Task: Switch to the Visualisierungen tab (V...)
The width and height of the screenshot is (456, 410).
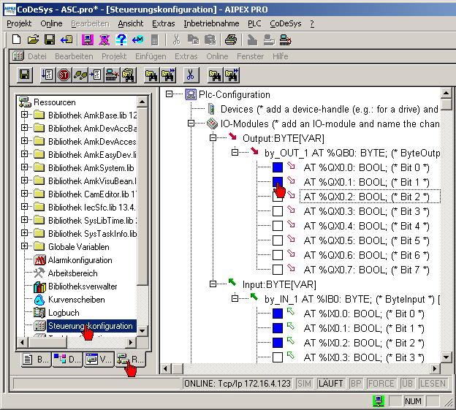Action: [x=99, y=360]
